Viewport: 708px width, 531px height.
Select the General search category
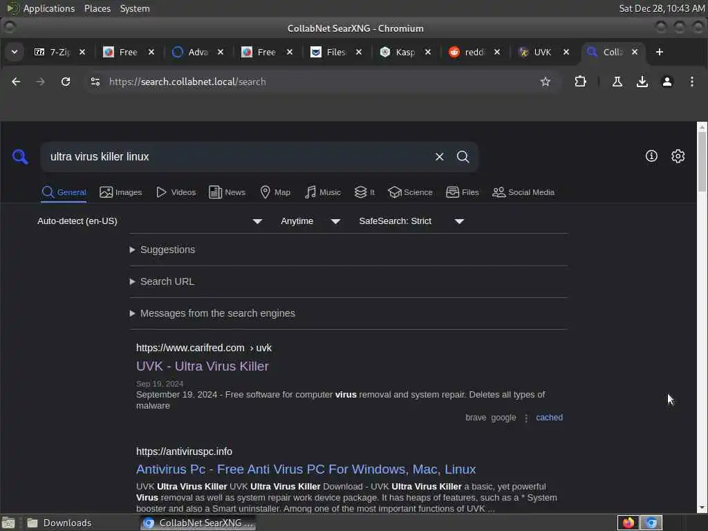pyautogui.click(x=64, y=192)
